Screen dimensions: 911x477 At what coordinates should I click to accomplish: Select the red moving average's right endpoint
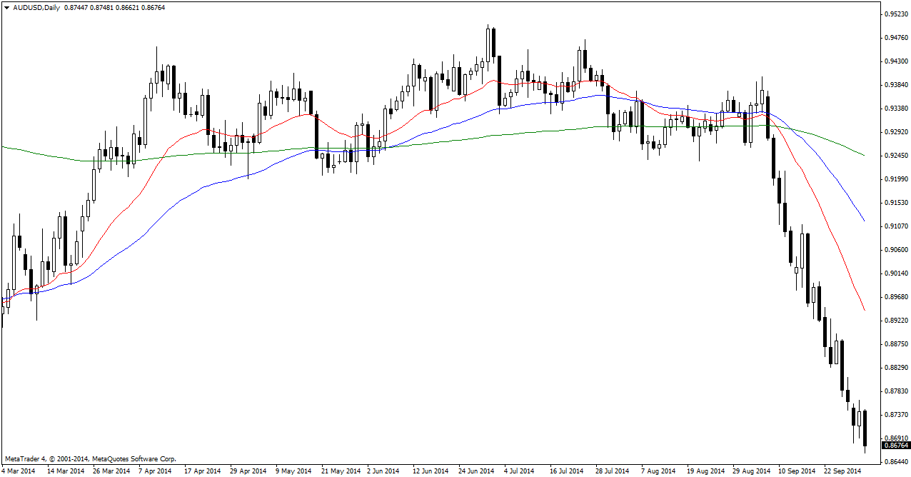(x=864, y=309)
